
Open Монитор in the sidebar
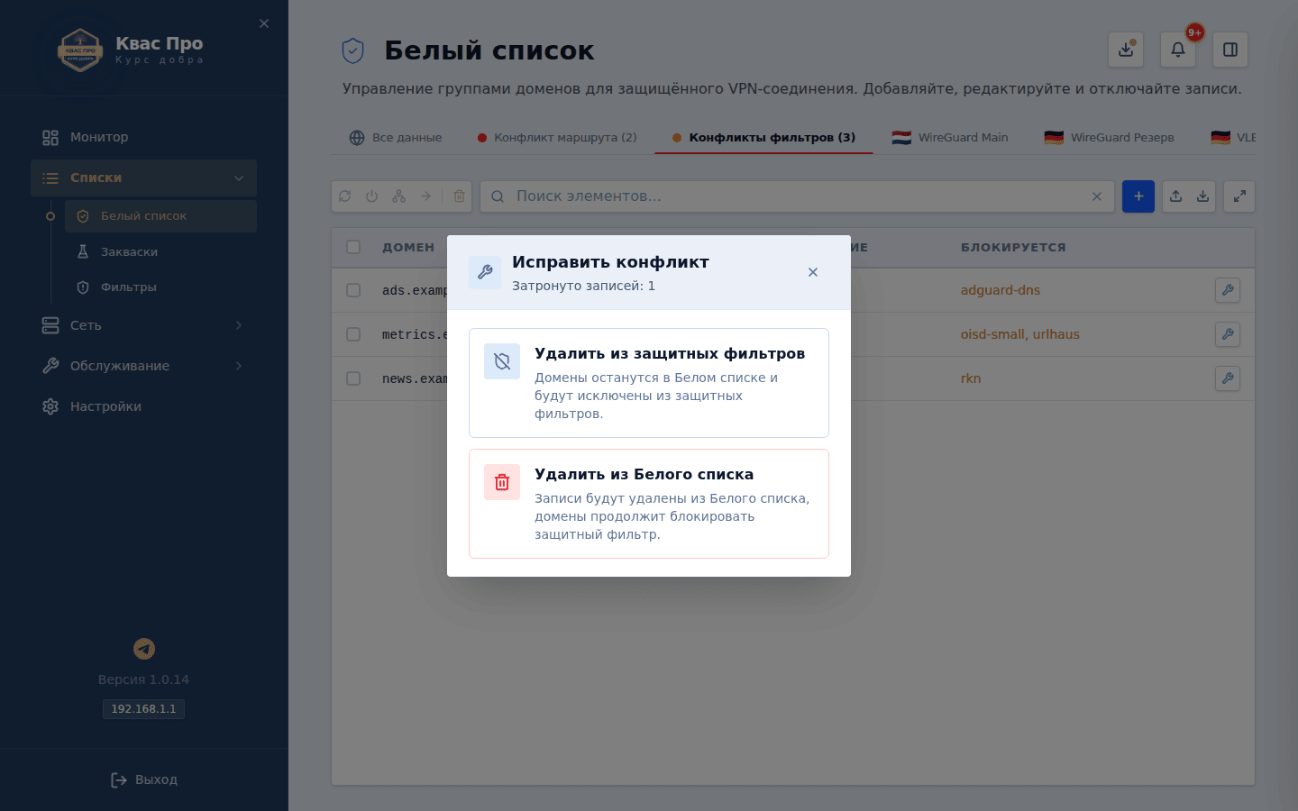click(x=144, y=137)
